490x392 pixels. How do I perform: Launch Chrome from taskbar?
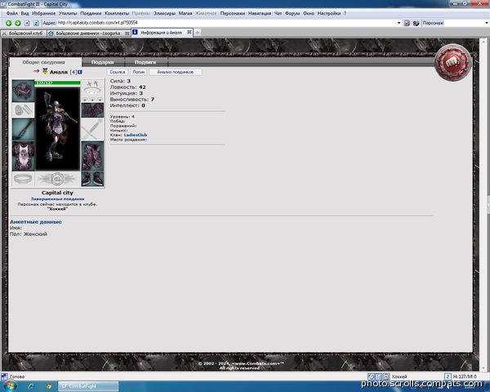pos(49,386)
